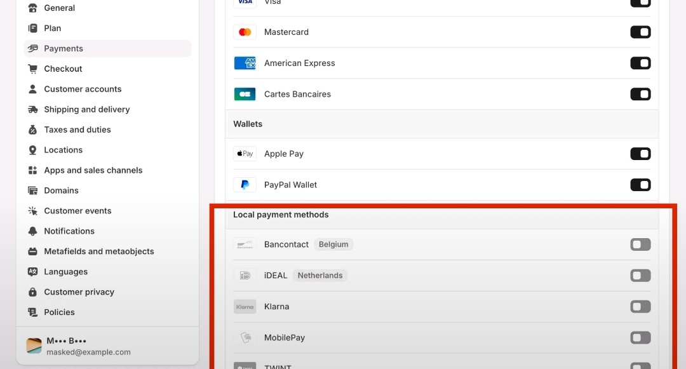686x369 pixels.
Task: Click the Netherlands tag beside iDEAL
Action: tap(319, 276)
